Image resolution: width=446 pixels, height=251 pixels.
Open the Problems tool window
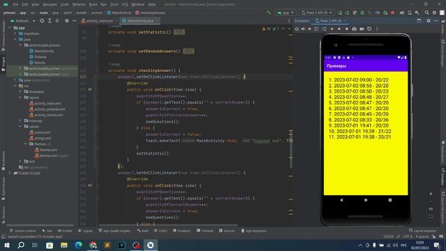coord(182,231)
